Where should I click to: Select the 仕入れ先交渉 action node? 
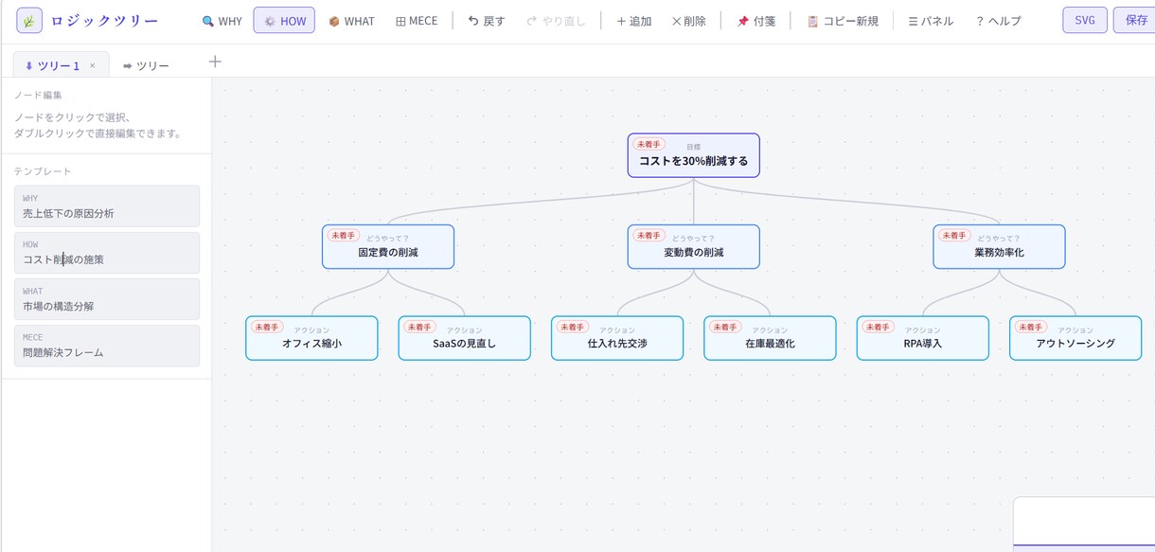[x=617, y=338]
